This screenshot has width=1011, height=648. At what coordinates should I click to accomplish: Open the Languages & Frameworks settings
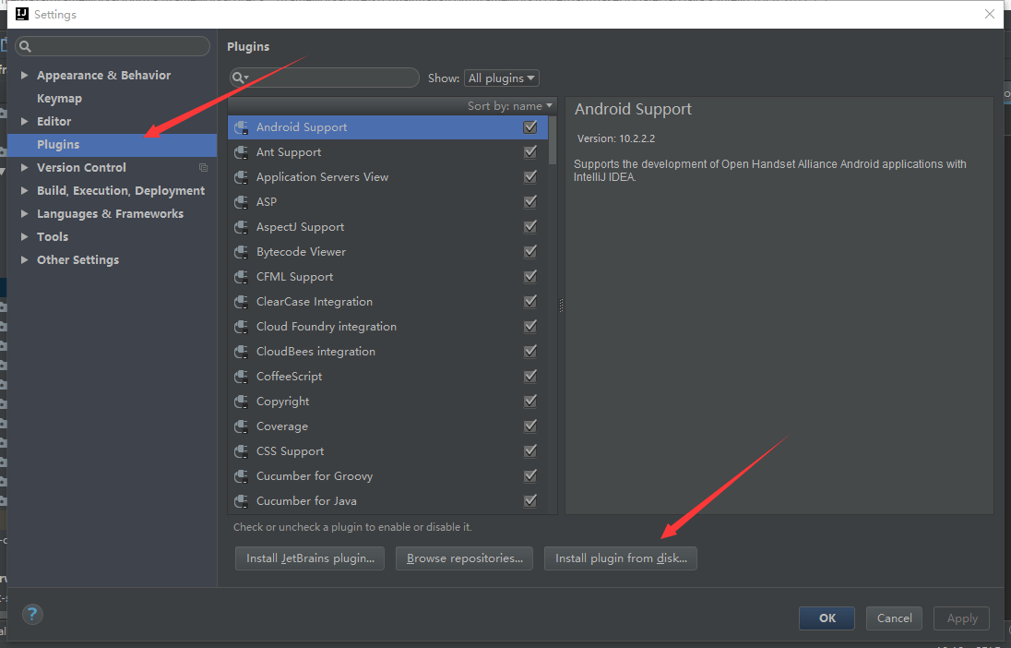(113, 213)
